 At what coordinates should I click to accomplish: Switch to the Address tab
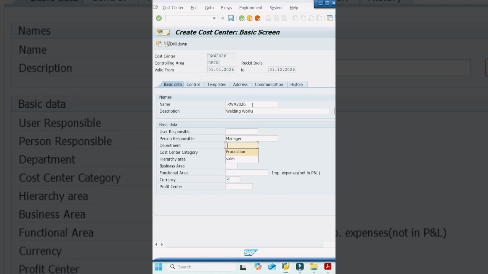tap(240, 84)
